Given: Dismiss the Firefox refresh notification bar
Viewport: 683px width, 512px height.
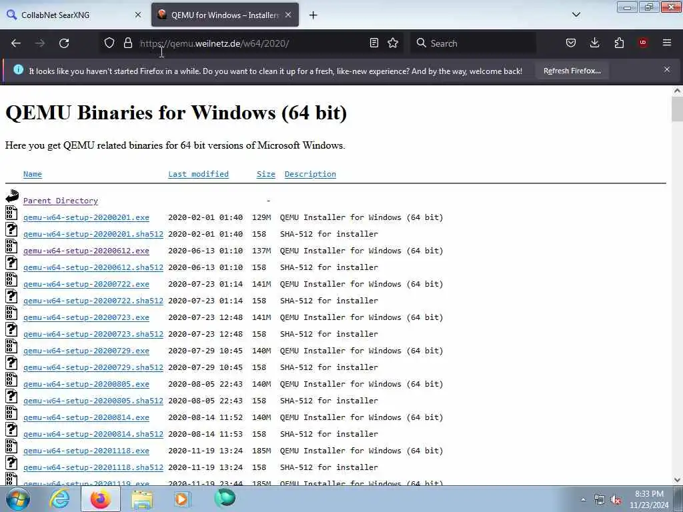Looking at the screenshot, I should 667,69.
